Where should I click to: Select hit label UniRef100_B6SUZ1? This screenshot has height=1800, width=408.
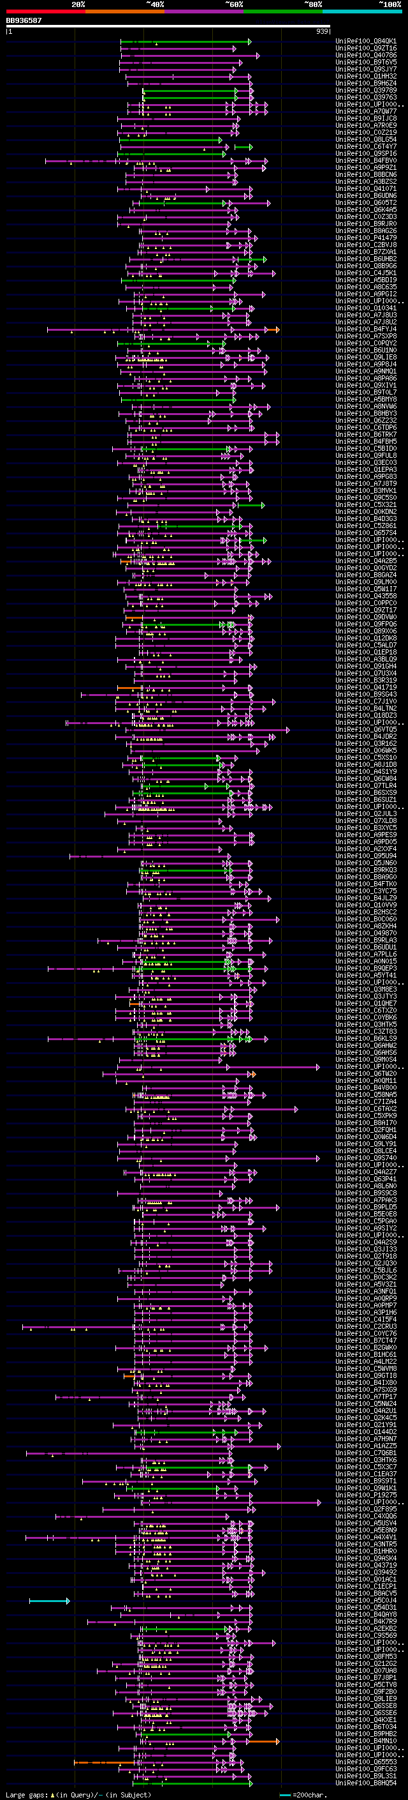(x=366, y=799)
